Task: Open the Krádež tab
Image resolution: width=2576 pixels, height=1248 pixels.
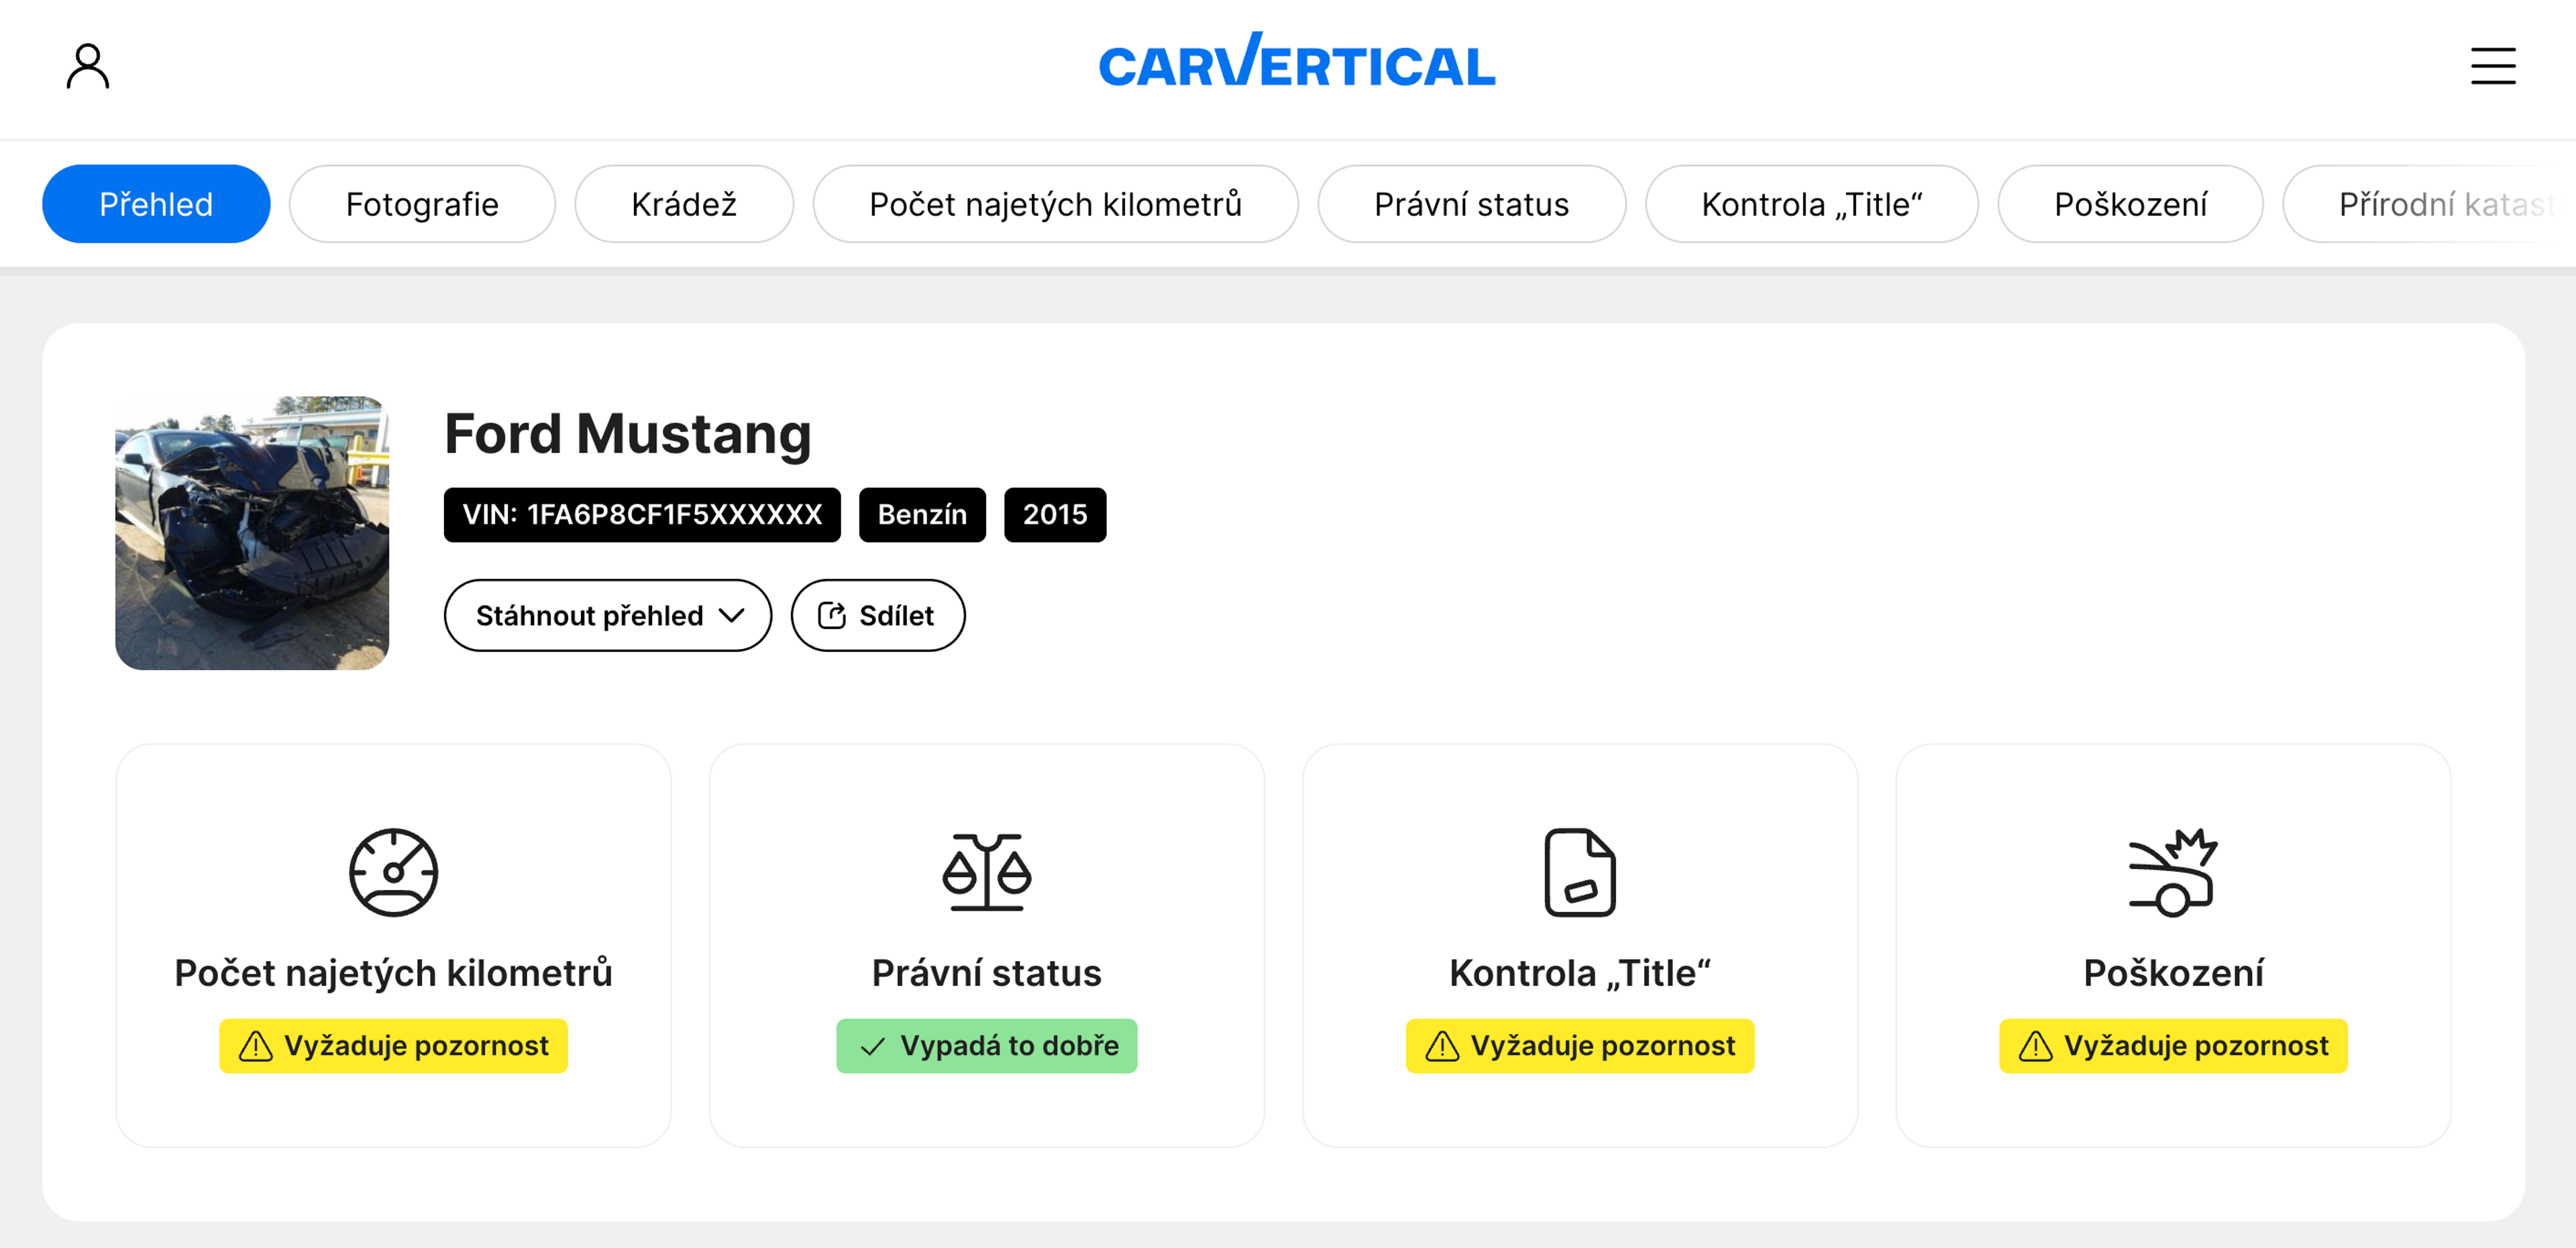Action: coord(684,204)
